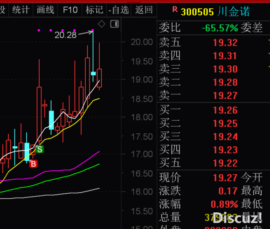
Task: Select the 卖五 price 19.32 row
Action: pos(214,42)
